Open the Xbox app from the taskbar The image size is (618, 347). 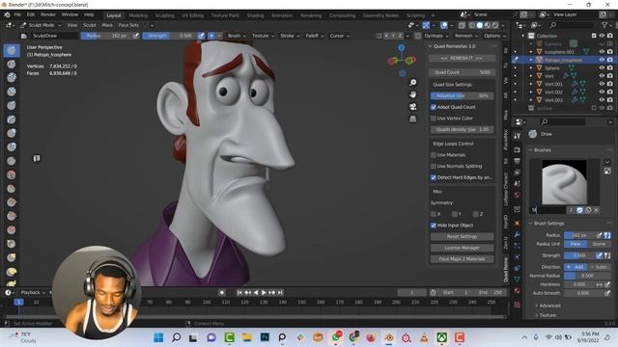(x=442, y=337)
